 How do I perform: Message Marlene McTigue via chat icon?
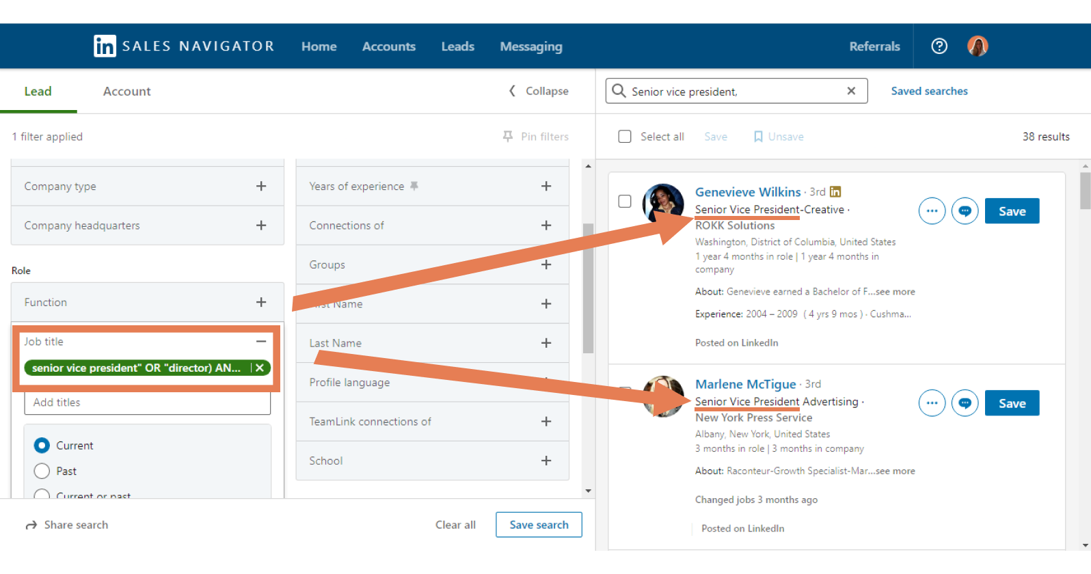(965, 403)
